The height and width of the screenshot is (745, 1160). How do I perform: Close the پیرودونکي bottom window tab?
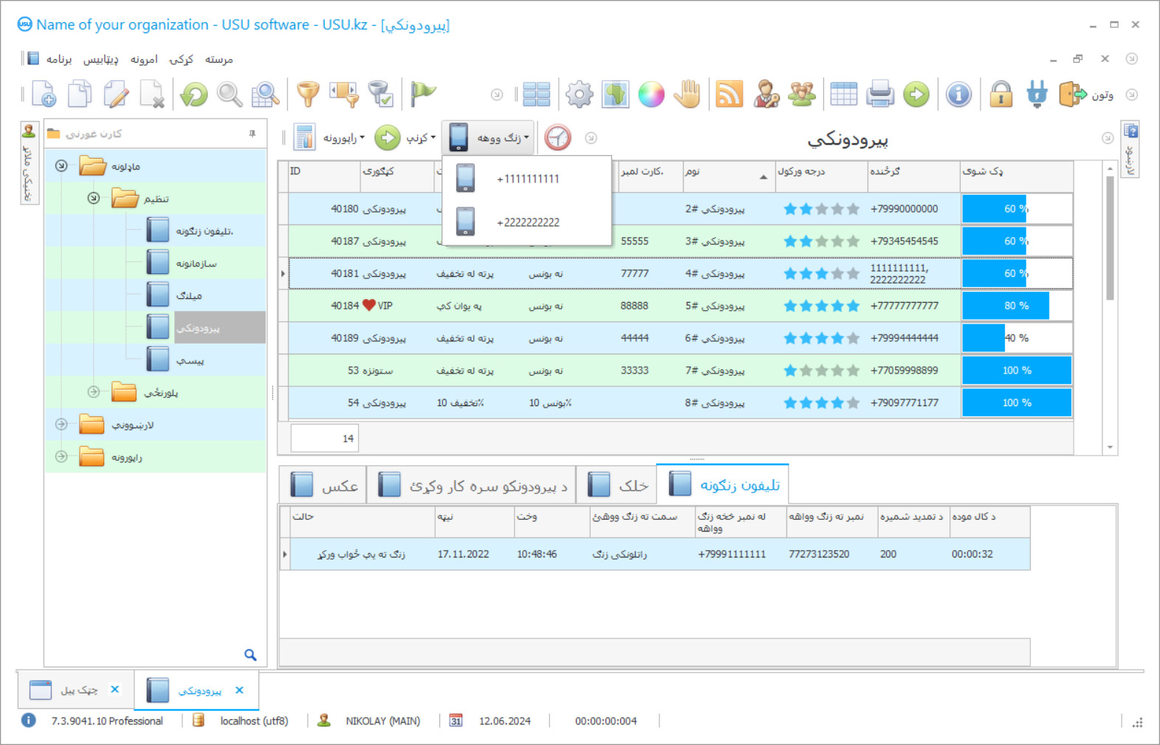coord(239,690)
